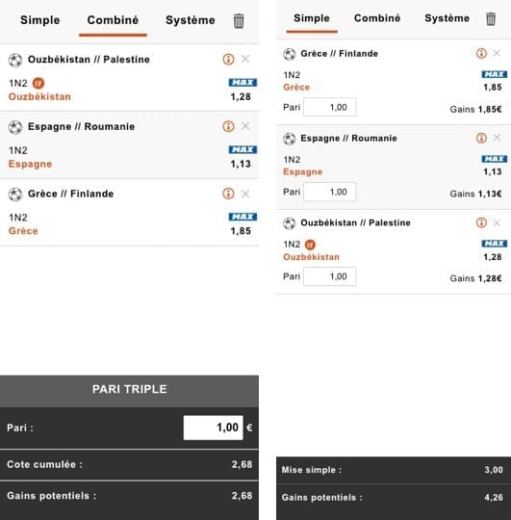The image size is (511, 520).
Task: Change Pari amount for Ouzbékistan single bet
Action: click(x=330, y=276)
